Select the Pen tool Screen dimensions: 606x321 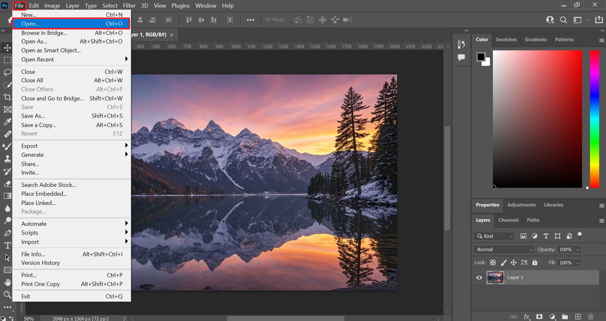tap(7, 233)
